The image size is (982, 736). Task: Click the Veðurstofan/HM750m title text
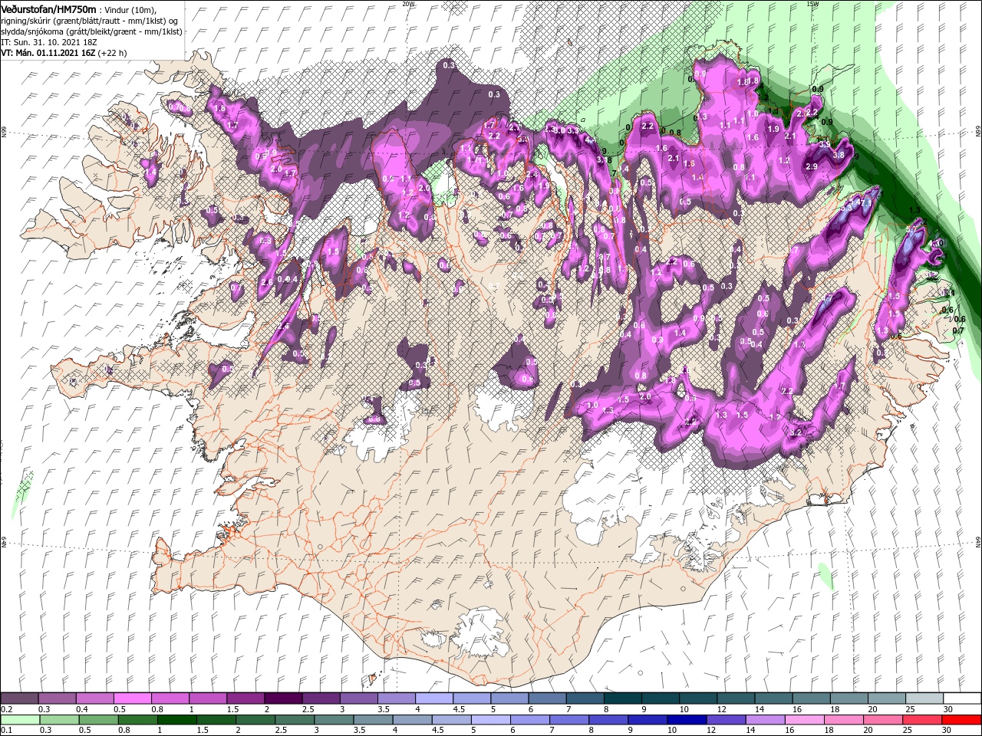[x=49, y=8]
